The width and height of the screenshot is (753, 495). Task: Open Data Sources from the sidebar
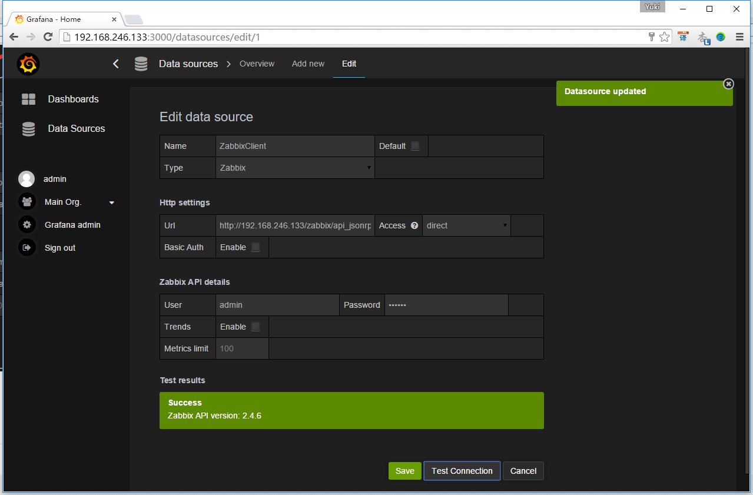[x=77, y=128]
